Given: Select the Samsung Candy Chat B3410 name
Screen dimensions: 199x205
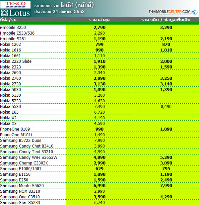Looking at the screenshot, I should coord(27,146).
